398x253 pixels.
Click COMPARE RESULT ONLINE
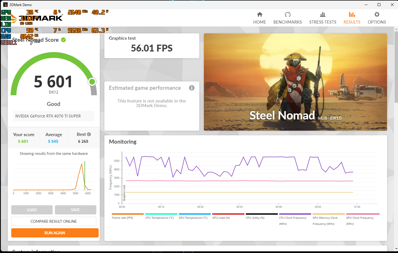[x=54, y=221]
